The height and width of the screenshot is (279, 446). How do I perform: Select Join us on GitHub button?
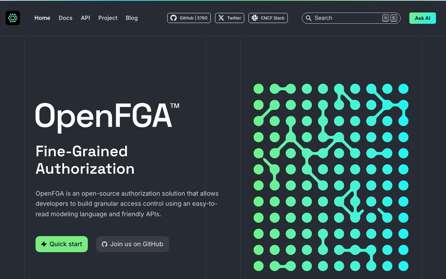[x=132, y=244]
